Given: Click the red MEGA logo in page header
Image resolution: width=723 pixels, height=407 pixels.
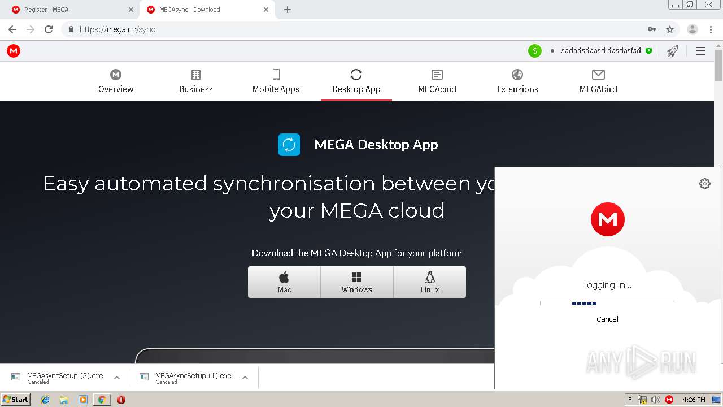Looking at the screenshot, I should (x=14, y=51).
